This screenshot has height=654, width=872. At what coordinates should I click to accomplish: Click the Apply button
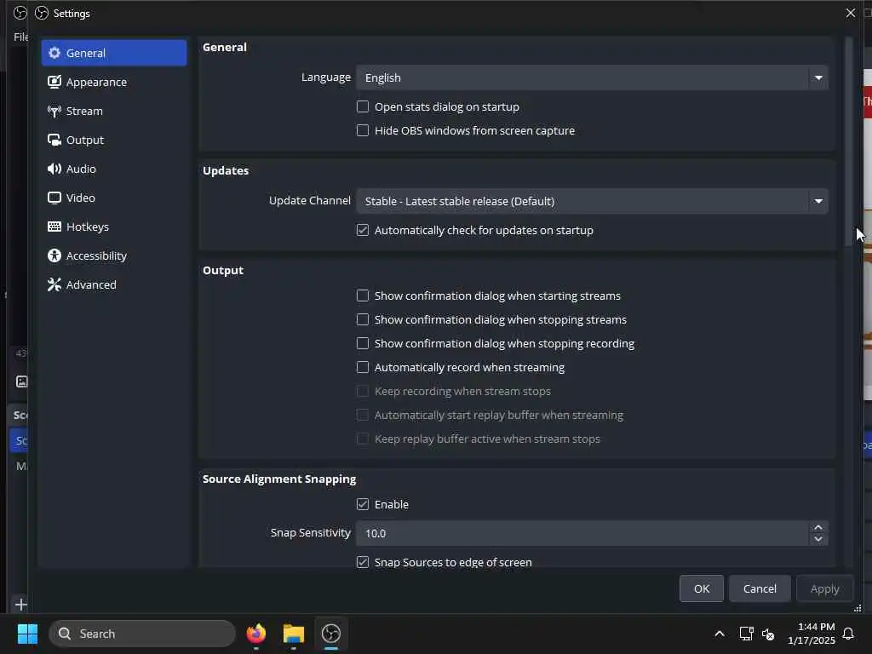824,588
